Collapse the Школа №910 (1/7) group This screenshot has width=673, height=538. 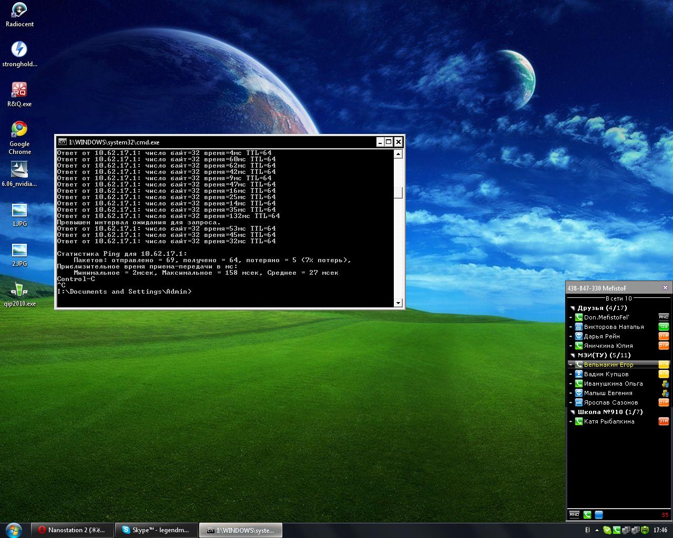pyautogui.click(x=573, y=412)
